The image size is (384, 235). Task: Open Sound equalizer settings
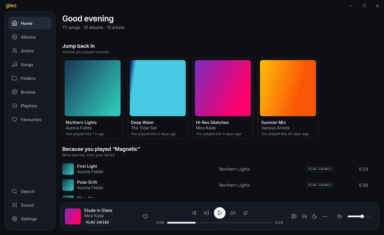[30, 205]
